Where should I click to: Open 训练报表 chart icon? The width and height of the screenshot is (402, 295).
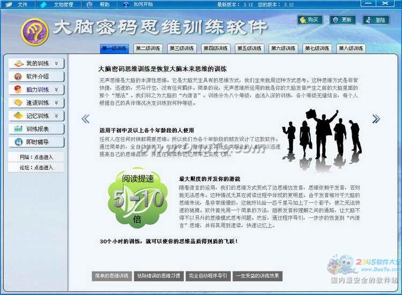click(18, 129)
